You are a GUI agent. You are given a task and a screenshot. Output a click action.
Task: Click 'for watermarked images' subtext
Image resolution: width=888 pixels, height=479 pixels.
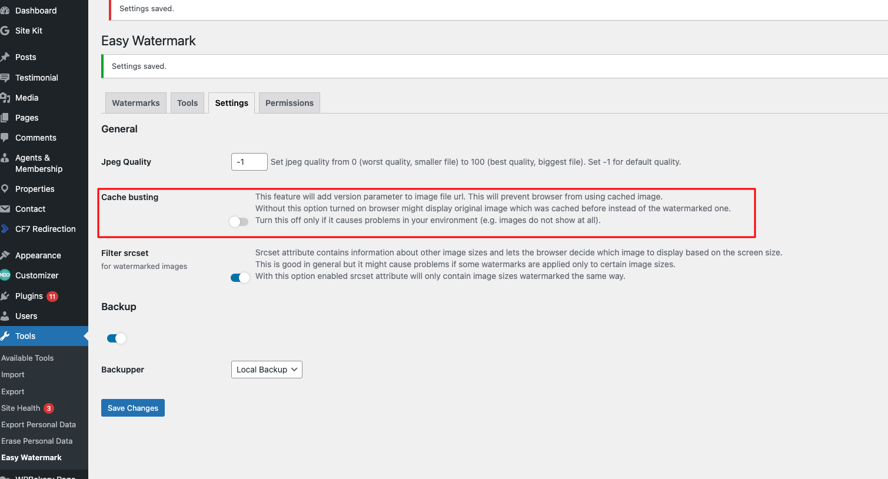tap(144, 266)
